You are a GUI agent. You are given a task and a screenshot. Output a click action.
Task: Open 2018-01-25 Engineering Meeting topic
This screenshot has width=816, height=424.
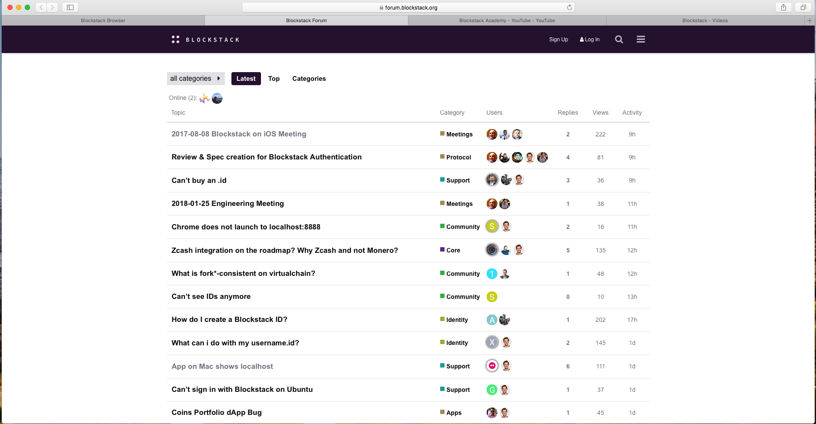click(x=227, y=203)
